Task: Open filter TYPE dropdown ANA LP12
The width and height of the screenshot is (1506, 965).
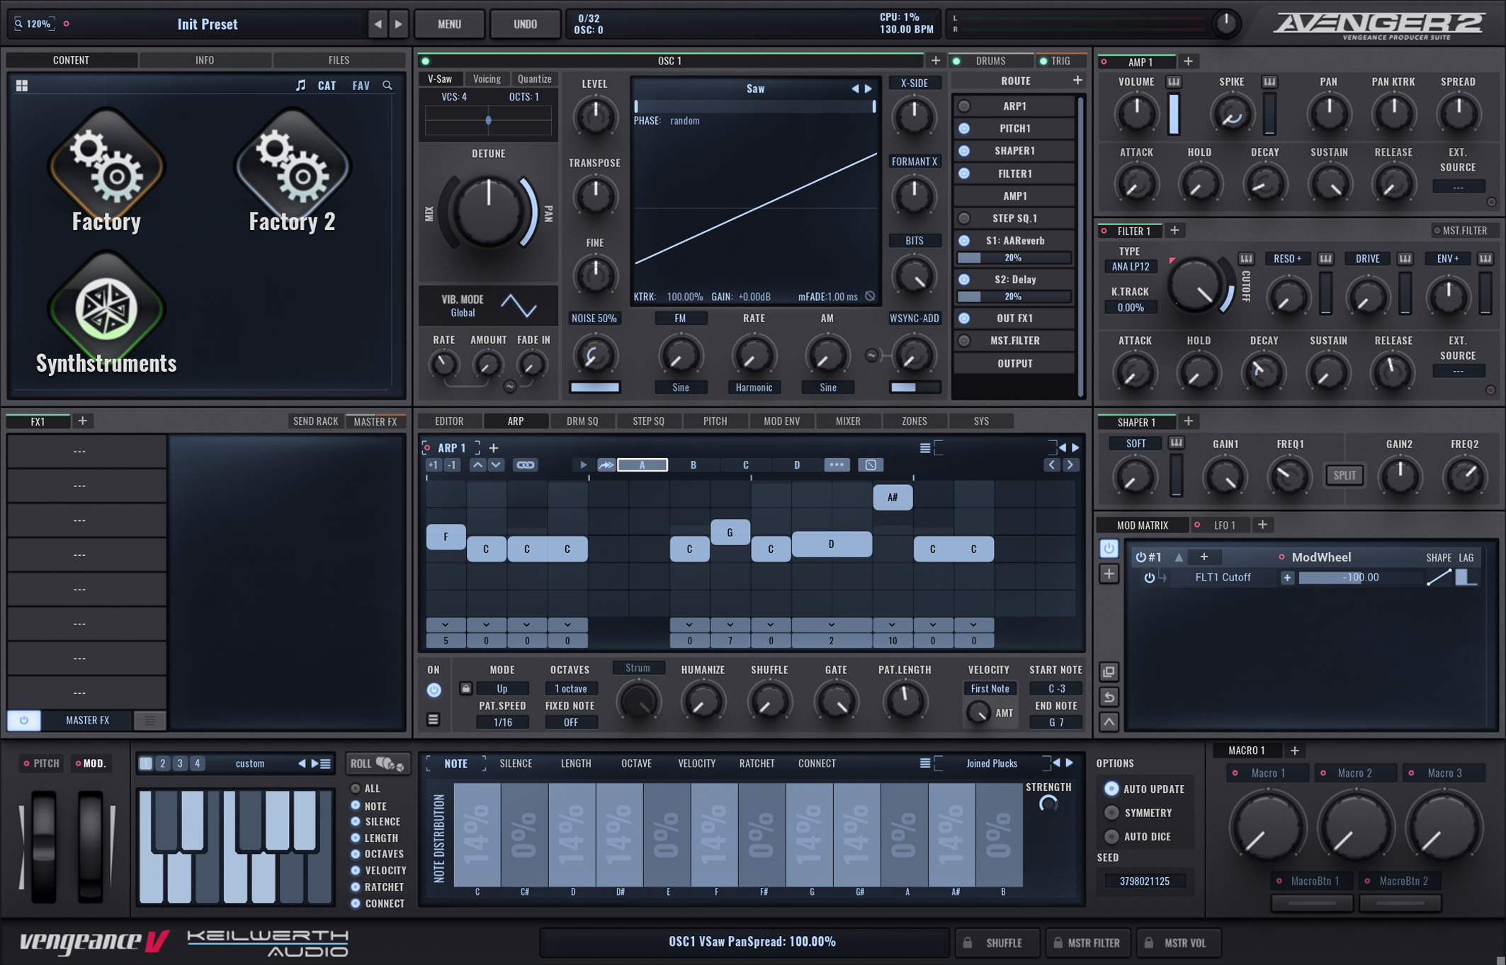Action: click(x=1130, y=267)
